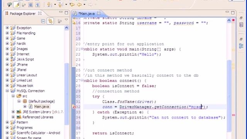The width and height of the screenshot is (247, 139).
Task: Toggle Link with Editor button
Action: [50, 21]
